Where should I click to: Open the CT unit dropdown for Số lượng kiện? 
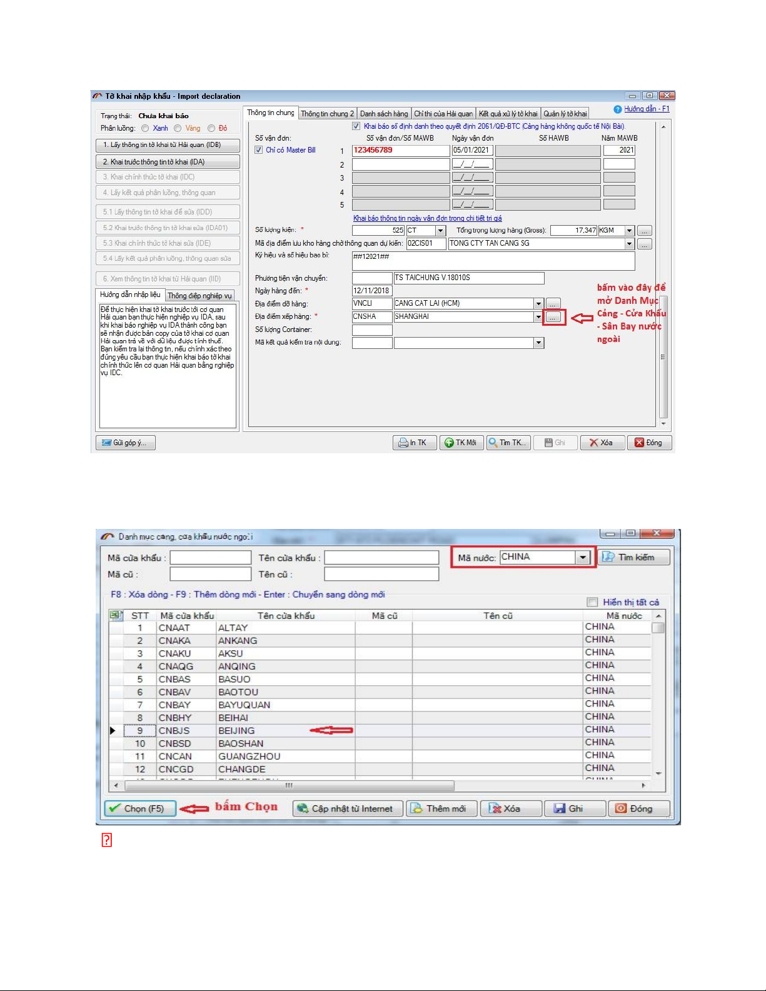(440, 231)
